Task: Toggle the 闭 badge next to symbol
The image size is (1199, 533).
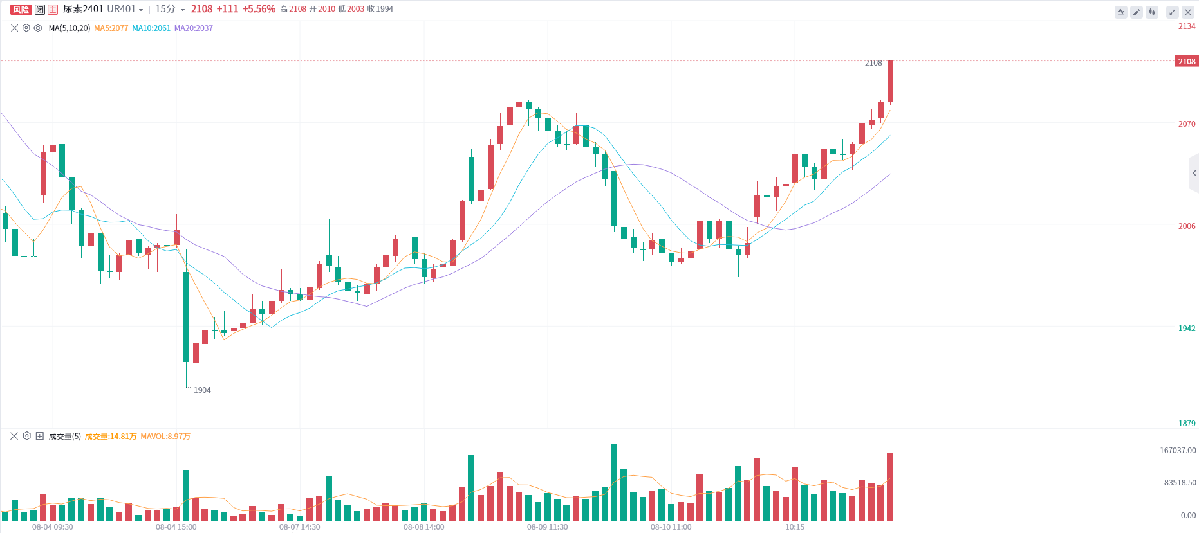Action: [40, 10]
